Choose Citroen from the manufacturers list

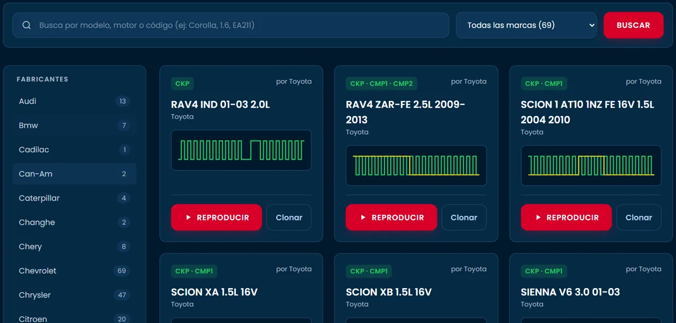pyautogui.click(x=74, y=319)
